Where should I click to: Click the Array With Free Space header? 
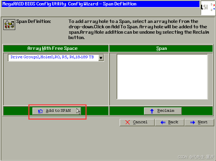point(56,49)
